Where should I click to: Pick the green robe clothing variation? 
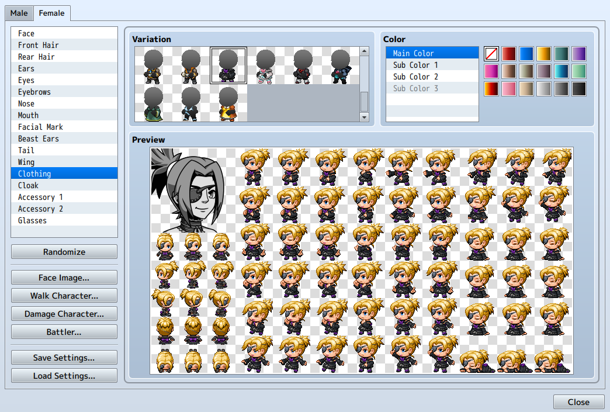154,103
